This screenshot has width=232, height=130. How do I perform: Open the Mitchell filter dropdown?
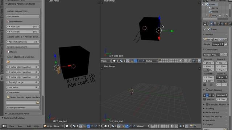[221, 95]
